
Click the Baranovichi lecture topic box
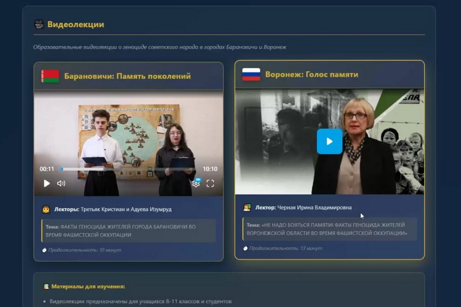tap(128, 230)
